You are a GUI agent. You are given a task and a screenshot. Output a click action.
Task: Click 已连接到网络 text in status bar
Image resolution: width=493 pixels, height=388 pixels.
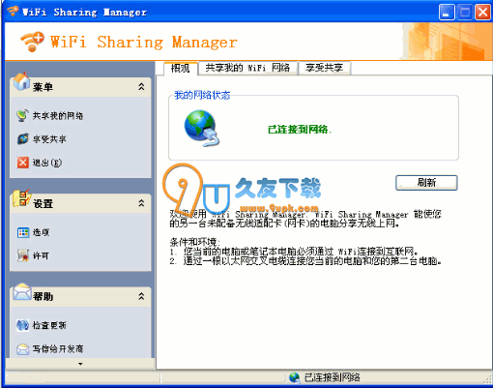(333, 377)
